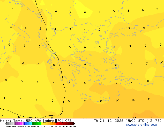Click the '24' label under the legend
Image resolution: width=164 pixels, height=127 pixels.
[56, 126]
